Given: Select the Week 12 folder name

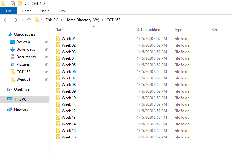Looking at the screenshot, I should coord(69,111).
